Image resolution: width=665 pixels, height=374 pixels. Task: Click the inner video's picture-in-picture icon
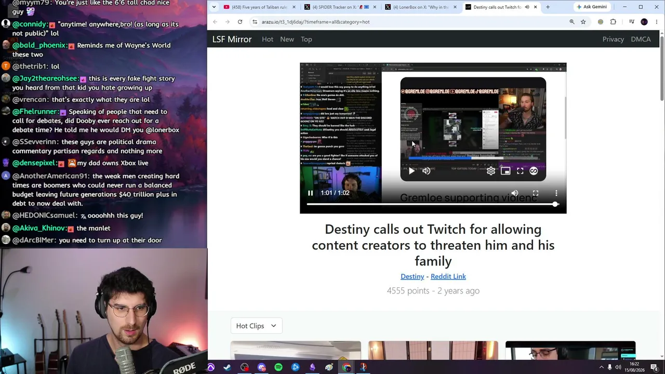click(506, 171)
